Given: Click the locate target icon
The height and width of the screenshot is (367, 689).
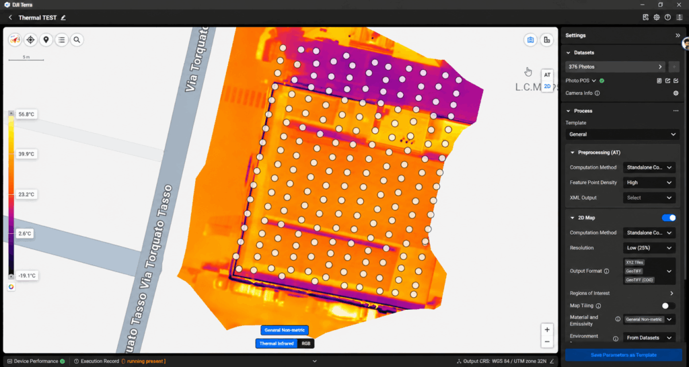Looking at the screenshot, I should (31, 40).
